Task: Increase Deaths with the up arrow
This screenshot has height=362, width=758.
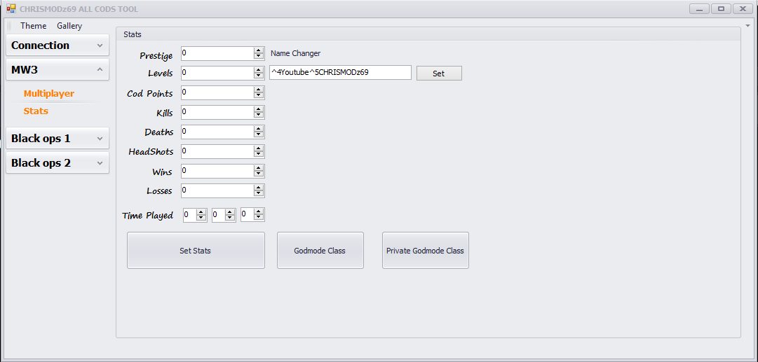Action: point(259,129)
